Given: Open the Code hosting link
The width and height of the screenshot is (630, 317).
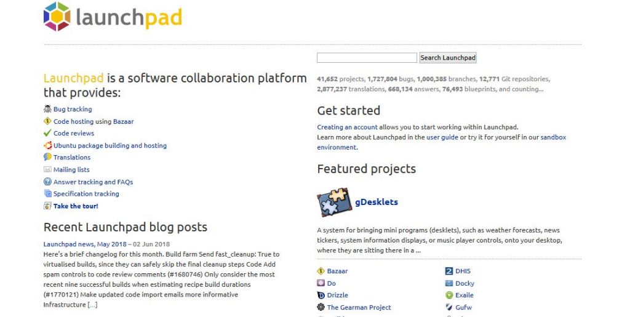Looking at the screenshot, I should [x=74, y=121].
